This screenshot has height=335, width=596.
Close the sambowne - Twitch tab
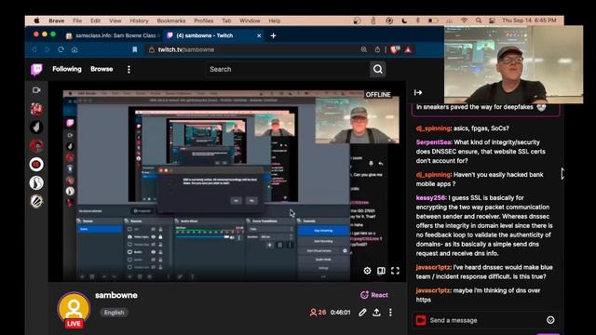tap(259, 35)
